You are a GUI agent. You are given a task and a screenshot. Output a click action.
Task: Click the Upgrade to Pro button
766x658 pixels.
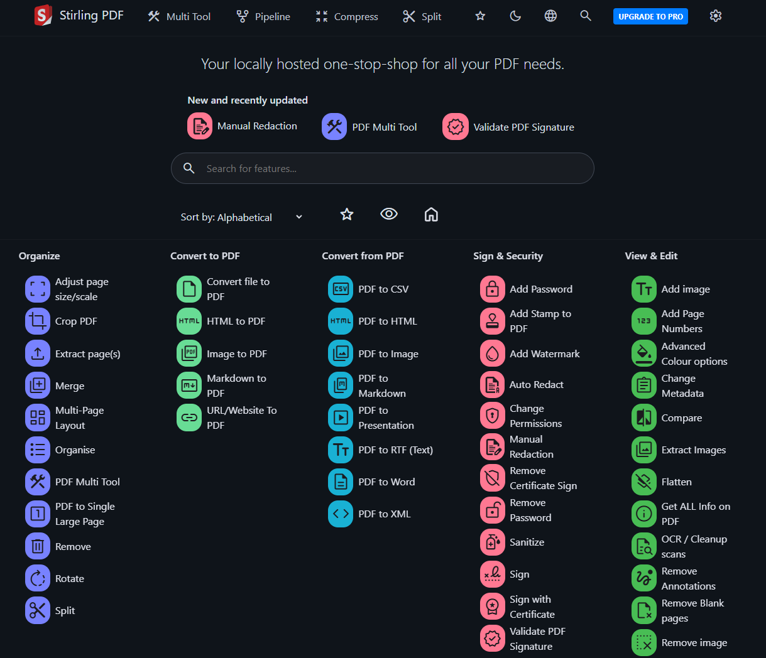coord(650,17)
